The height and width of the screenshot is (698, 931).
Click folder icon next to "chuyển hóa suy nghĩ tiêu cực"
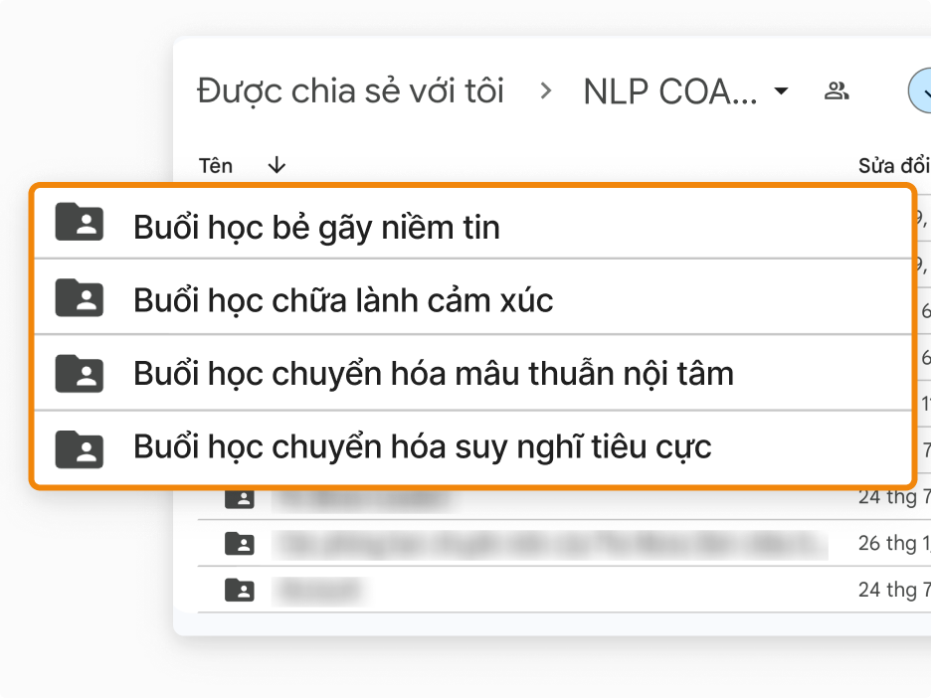pos(80,446)
